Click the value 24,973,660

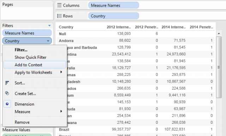tap(176, 54)
